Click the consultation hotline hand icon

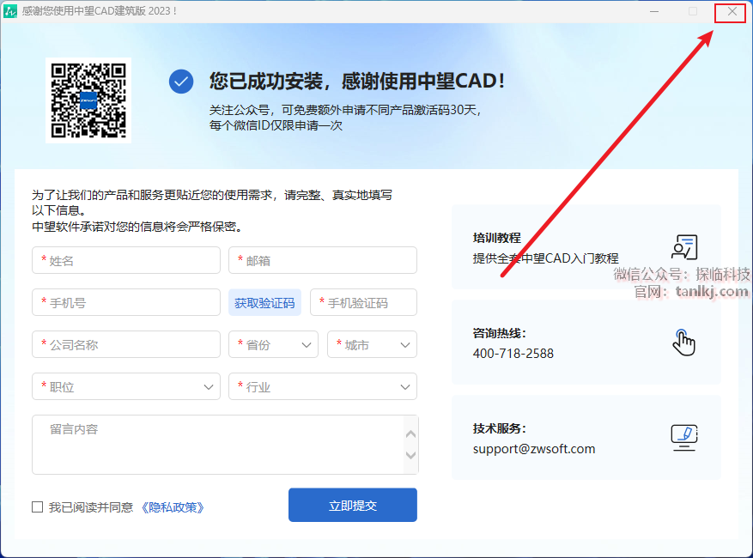(683, 343)
